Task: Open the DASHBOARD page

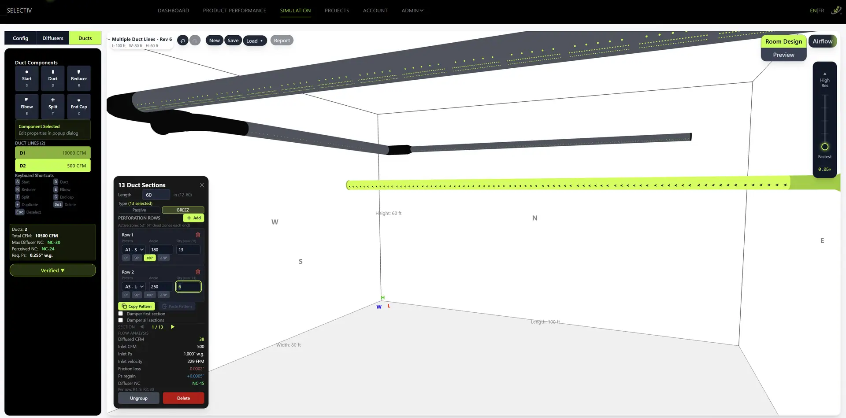Action: click(x=173, y=10)
